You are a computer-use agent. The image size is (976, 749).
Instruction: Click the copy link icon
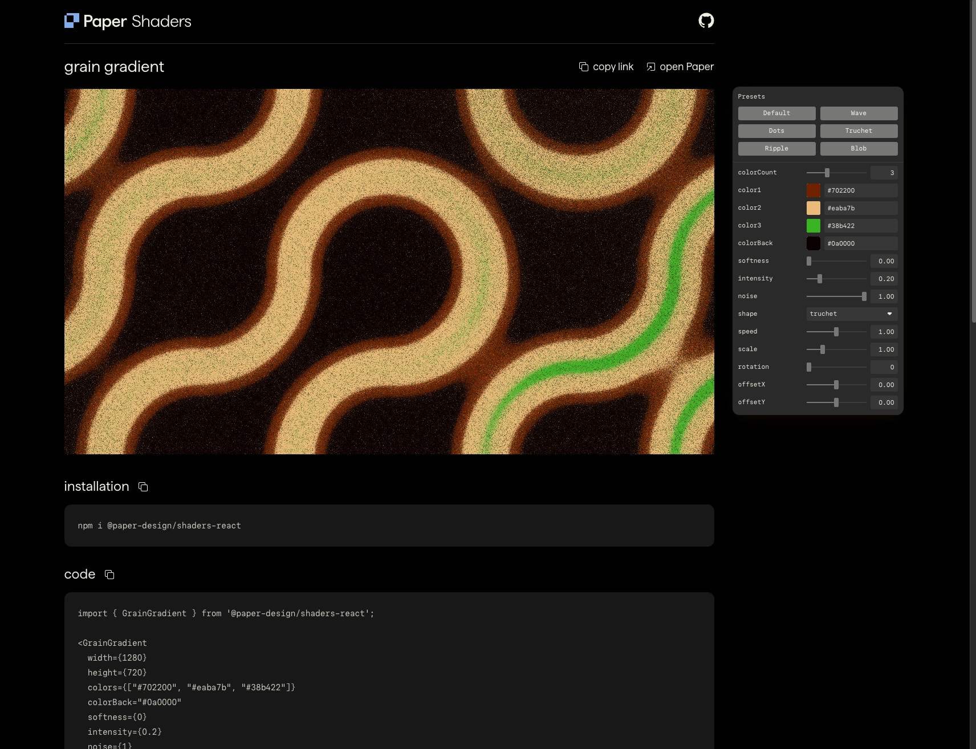[584, 67]
